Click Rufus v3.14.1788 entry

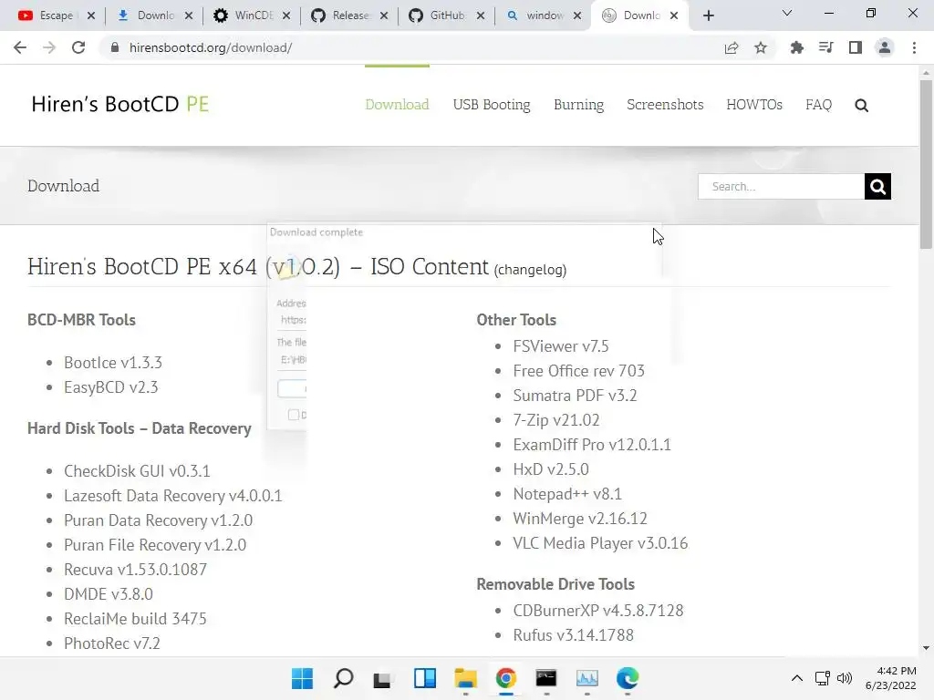click(573, 635)
